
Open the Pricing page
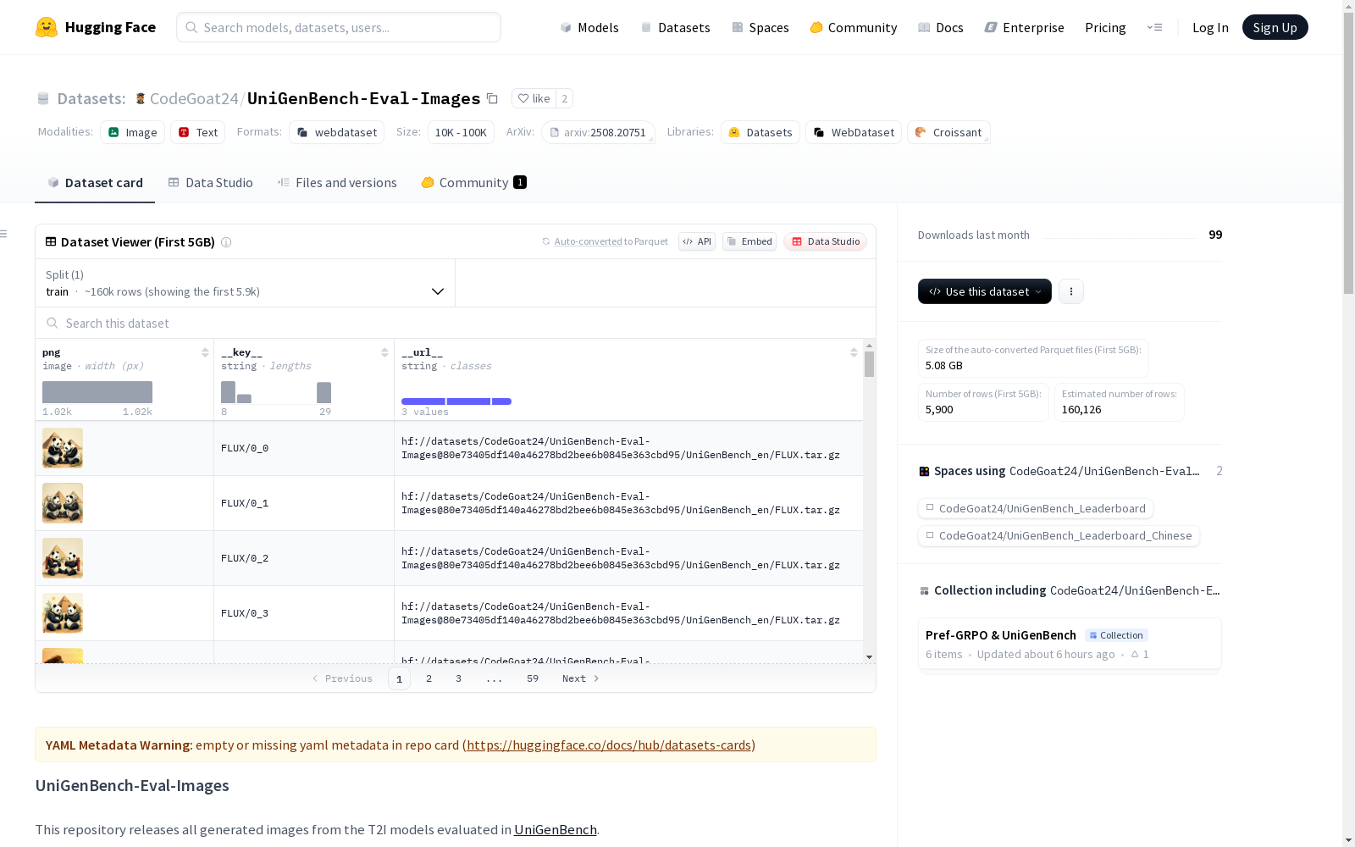pos(1105,27)
